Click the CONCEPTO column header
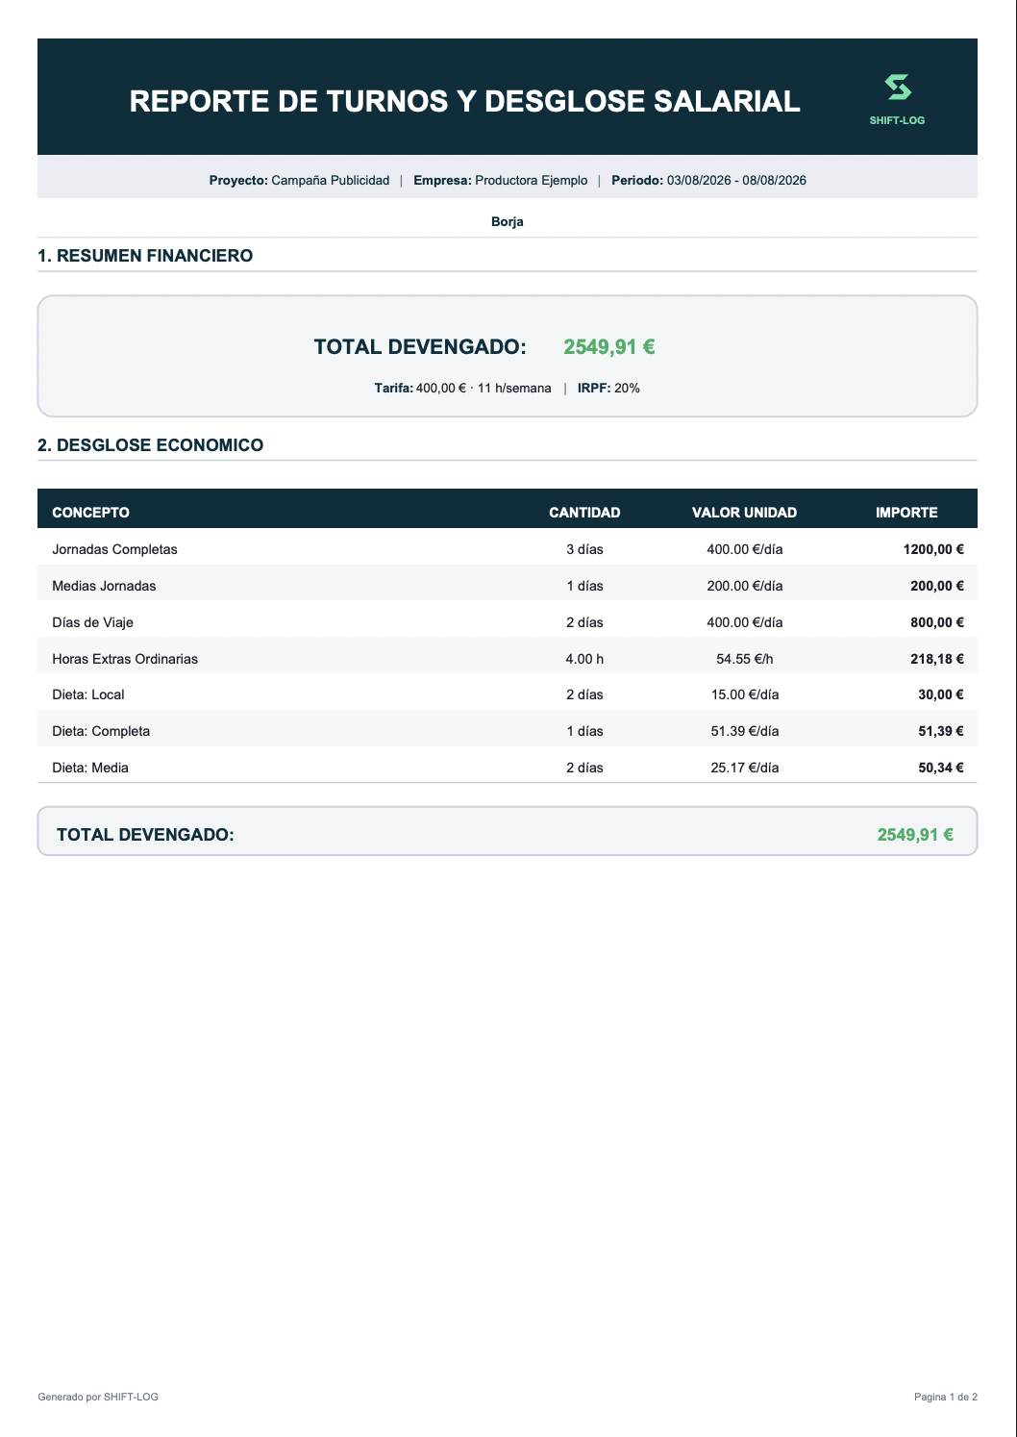The width and height of the screenshot is (1017, 1437). (x=91, y=513)
